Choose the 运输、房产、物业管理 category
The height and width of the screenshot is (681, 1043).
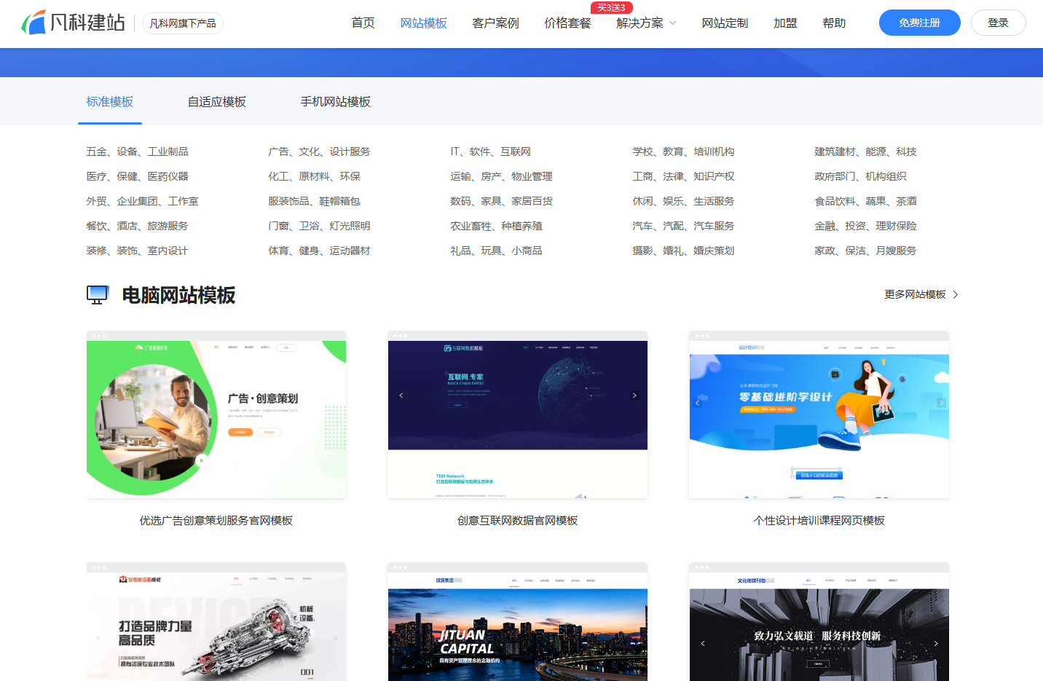(x=501, y=176)
